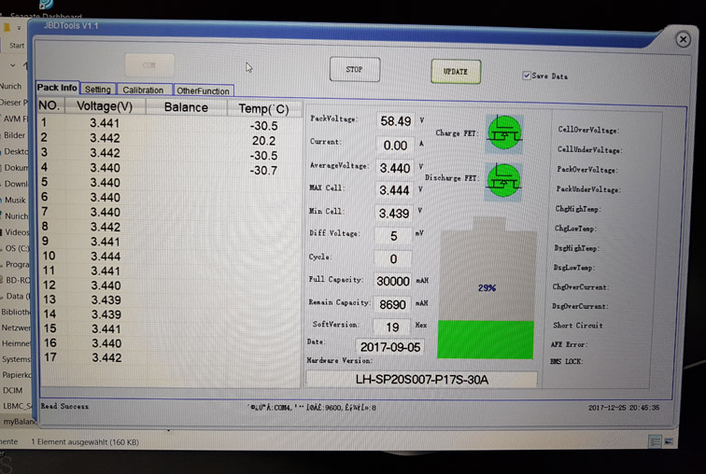Click the Charge FET status icon
706x474 pixels.
[504, 132]
